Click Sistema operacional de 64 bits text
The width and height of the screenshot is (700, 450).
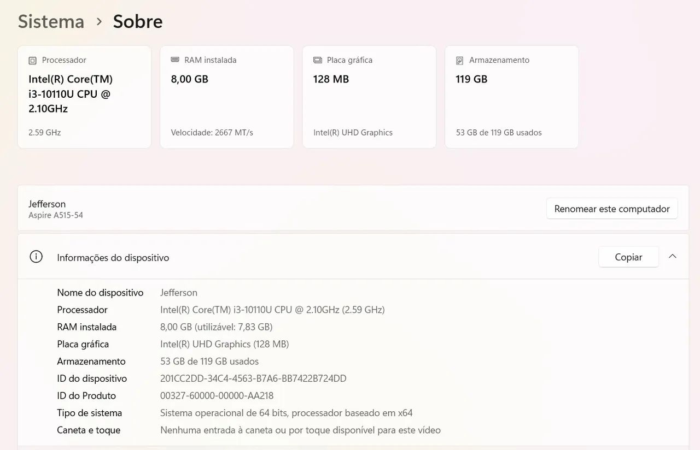[x=286, y=413]
